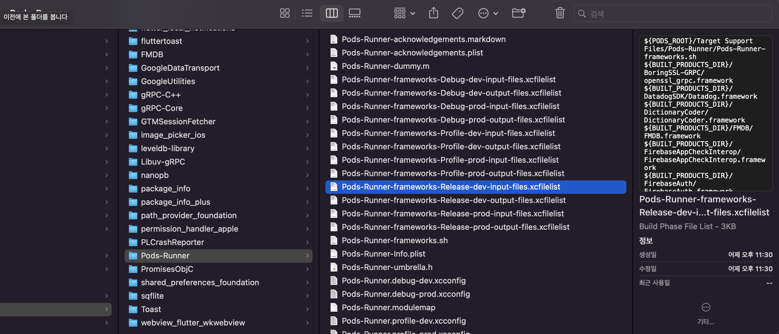This screenshot has height=334, width=779.
Task: Select Pods-Runner-frameworks-Debug-prod-output-files.xcfilelist
Action: pos(476,120)
